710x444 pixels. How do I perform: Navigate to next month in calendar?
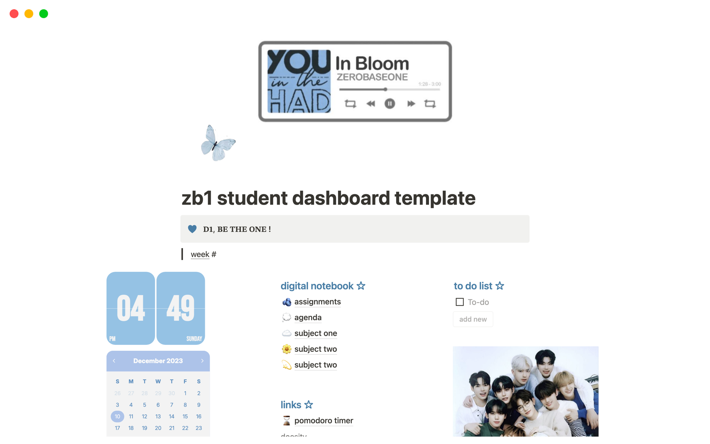point(203,359)
